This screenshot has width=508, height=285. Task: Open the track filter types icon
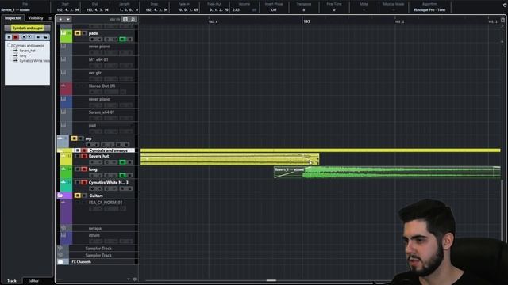tap(125, 19)
